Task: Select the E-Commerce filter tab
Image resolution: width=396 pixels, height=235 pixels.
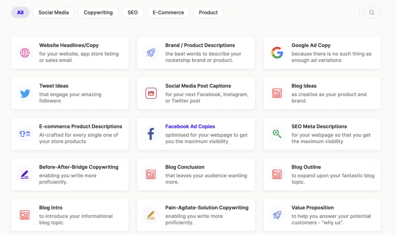Action: pos(168,12)
